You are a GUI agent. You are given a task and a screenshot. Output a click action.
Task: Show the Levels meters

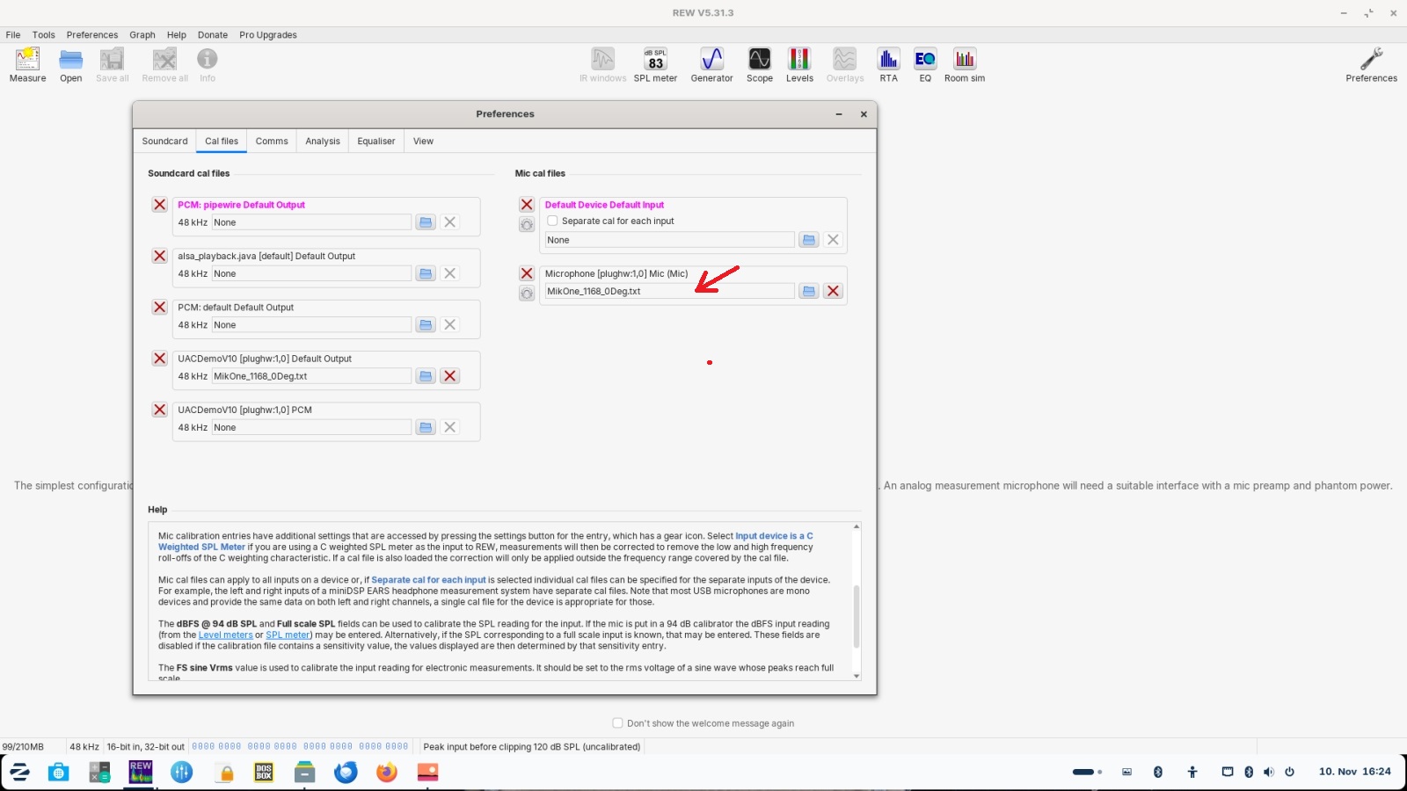coord(799,65)
